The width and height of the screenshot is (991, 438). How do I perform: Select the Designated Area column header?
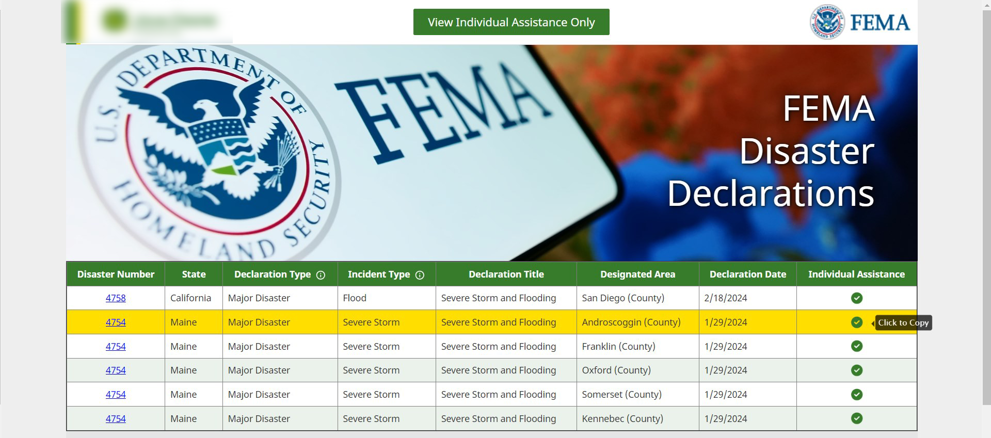(x=637, y=274)
